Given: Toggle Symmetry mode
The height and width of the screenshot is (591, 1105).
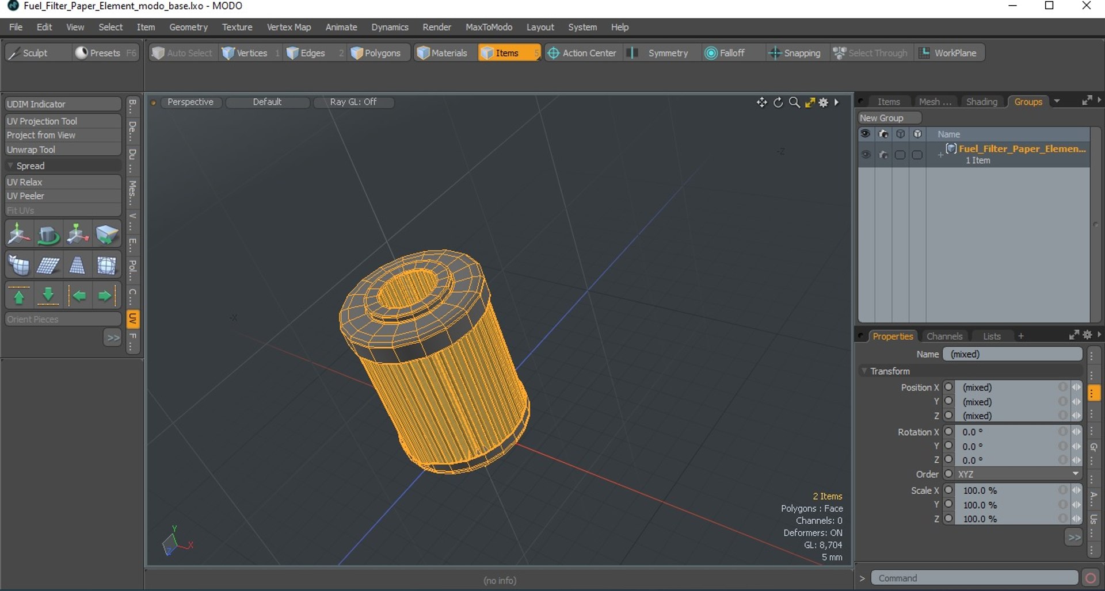Looking at the screenshot, I should click(660, 53).
